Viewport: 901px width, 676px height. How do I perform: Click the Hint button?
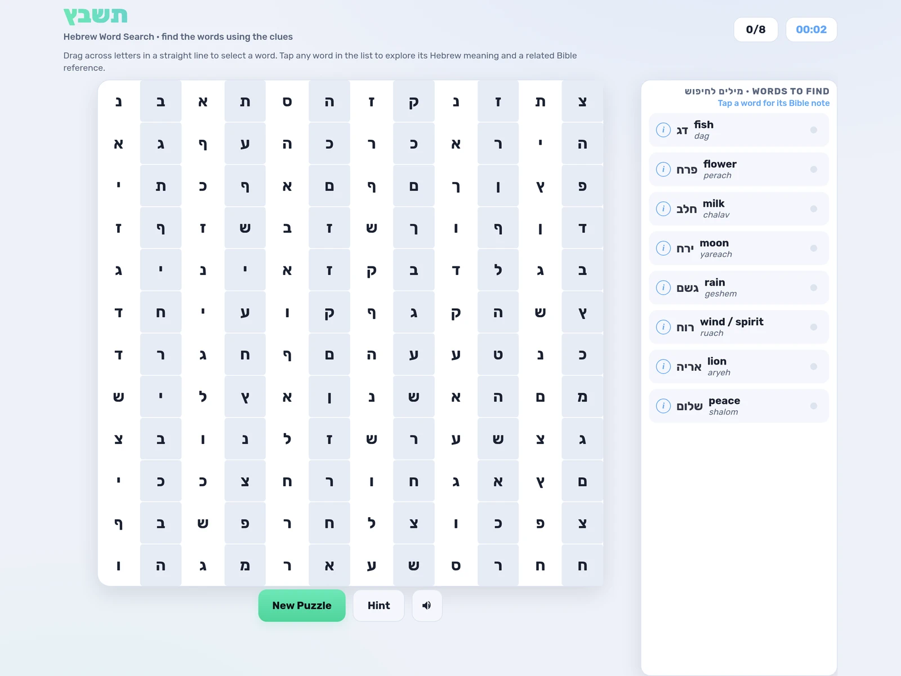[x=378, y=606]
